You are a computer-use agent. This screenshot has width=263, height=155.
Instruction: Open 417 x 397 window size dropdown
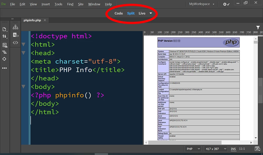click(x=216, y=149)
